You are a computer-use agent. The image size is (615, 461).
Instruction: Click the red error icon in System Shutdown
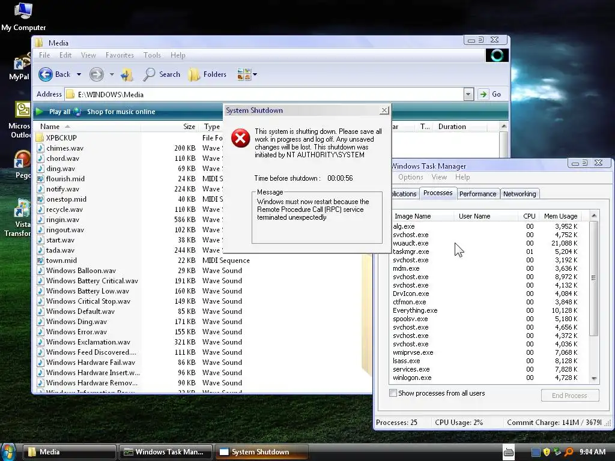coord(240,139)
